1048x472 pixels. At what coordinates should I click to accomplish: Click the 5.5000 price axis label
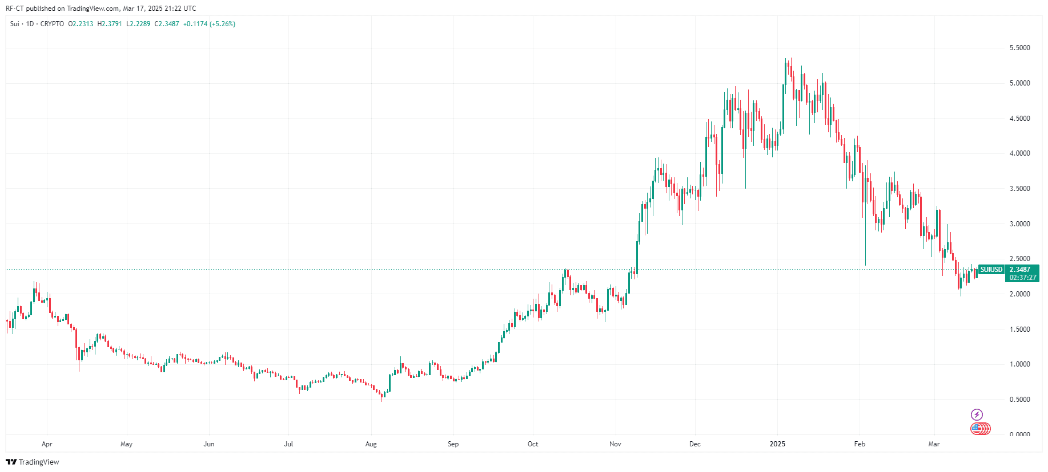coord(1019,48)
